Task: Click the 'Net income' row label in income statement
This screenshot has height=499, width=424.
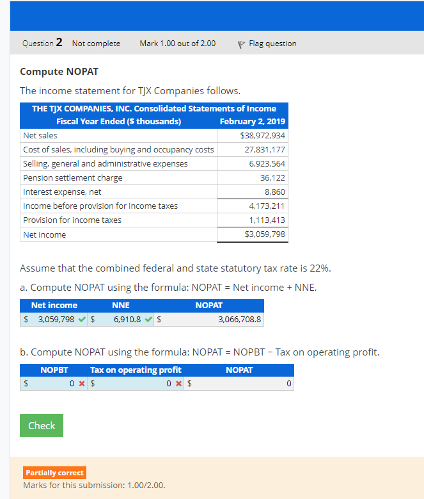Action: pos(45,235)
